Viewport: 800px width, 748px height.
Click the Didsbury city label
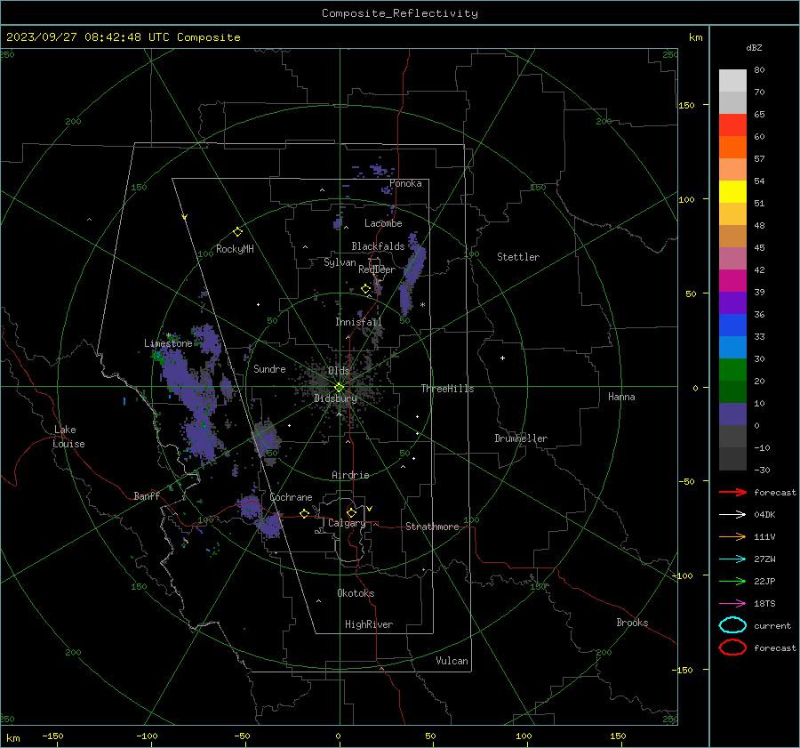tap(335, 398)
